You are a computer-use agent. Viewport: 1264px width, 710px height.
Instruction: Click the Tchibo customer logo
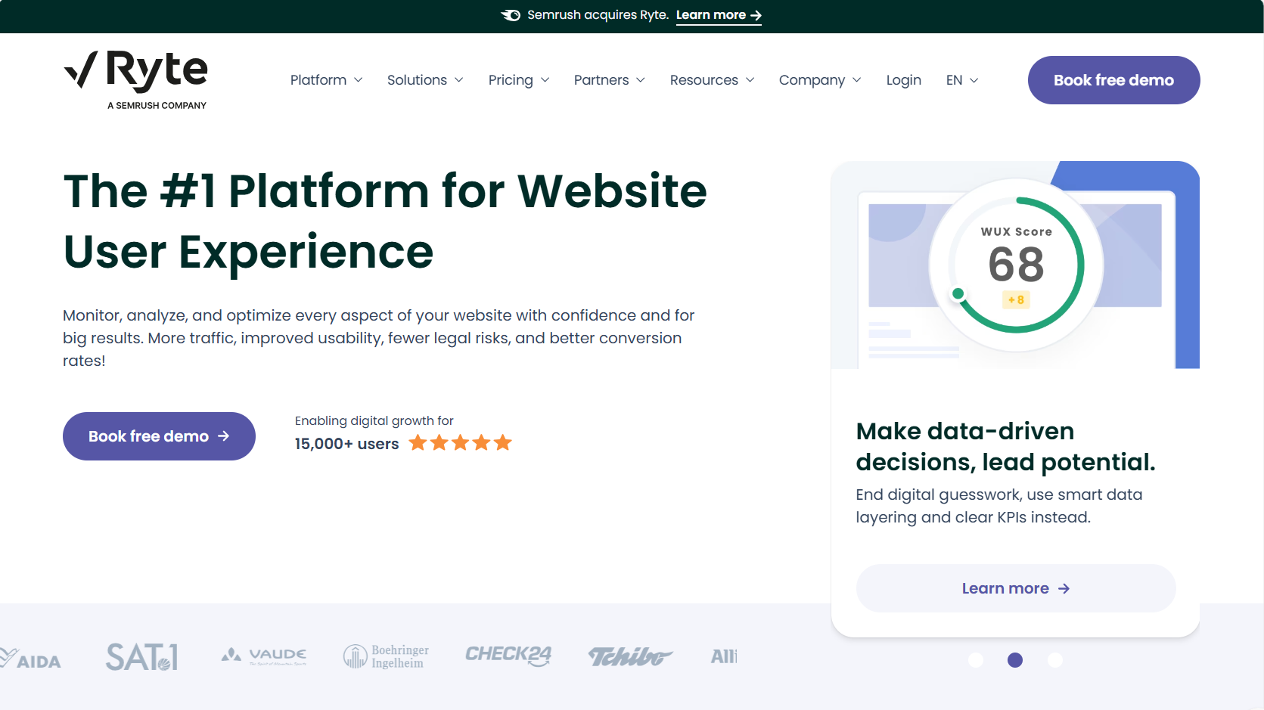pos(630,656)
